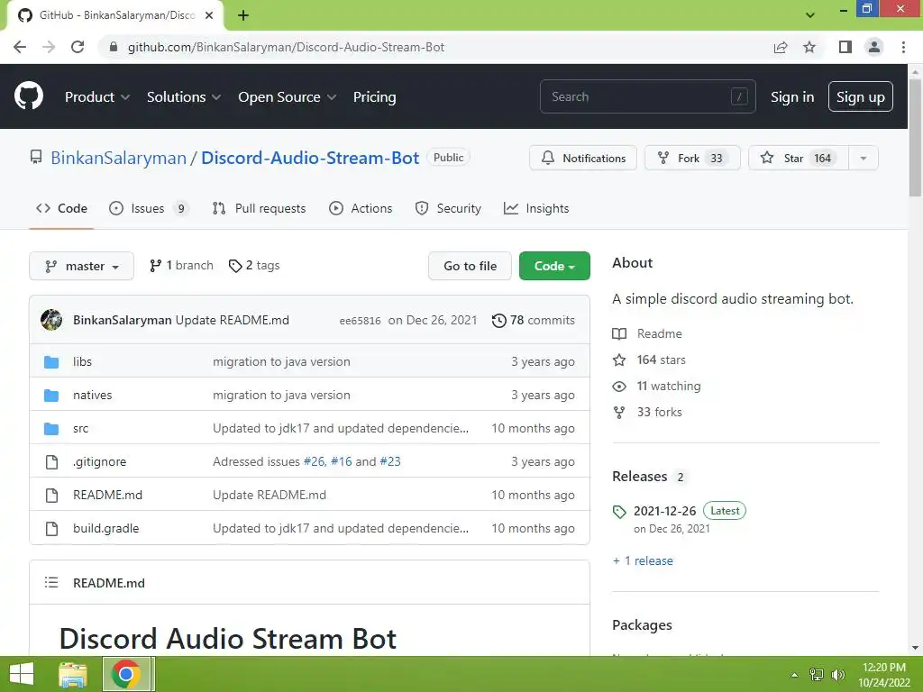Click the tag icon beside 2021-12-26 release
Screen dimensions: 923x692
click(x=619, y=512)
